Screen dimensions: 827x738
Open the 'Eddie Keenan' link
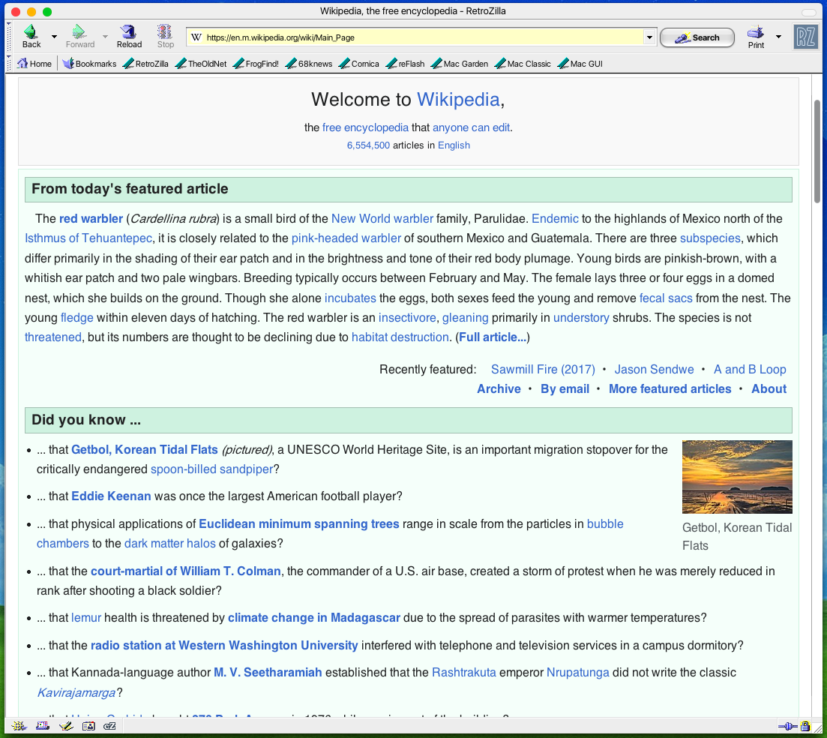[111, 496]
